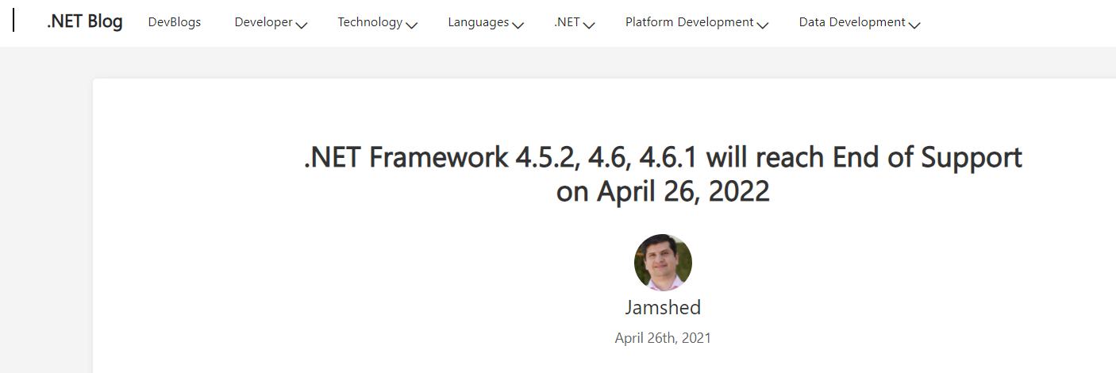Click the Languages menu text
The image size is (1116, 373).
point(479,22)
